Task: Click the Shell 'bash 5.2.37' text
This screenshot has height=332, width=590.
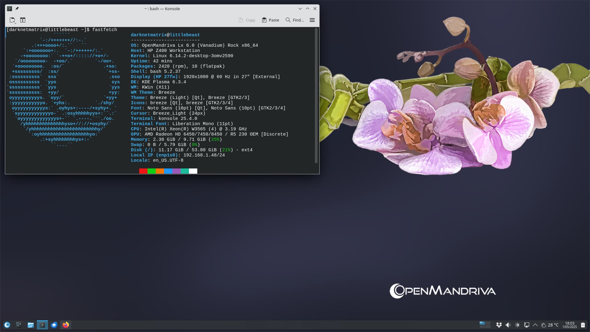Action: tap(165, 72)
